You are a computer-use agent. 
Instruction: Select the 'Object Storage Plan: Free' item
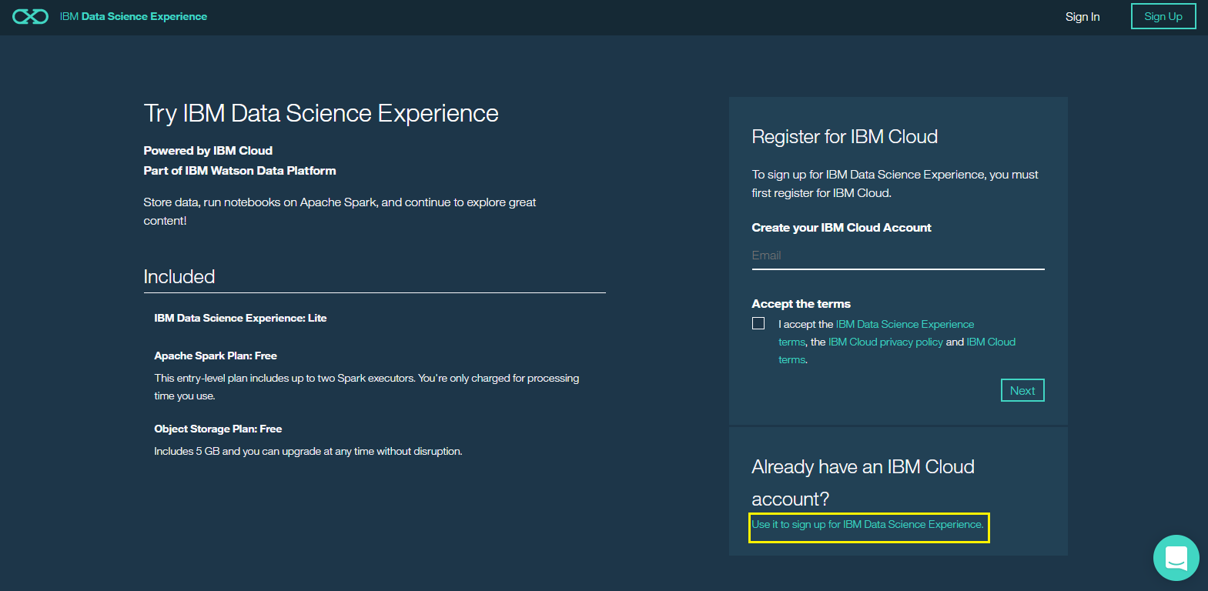217,429
